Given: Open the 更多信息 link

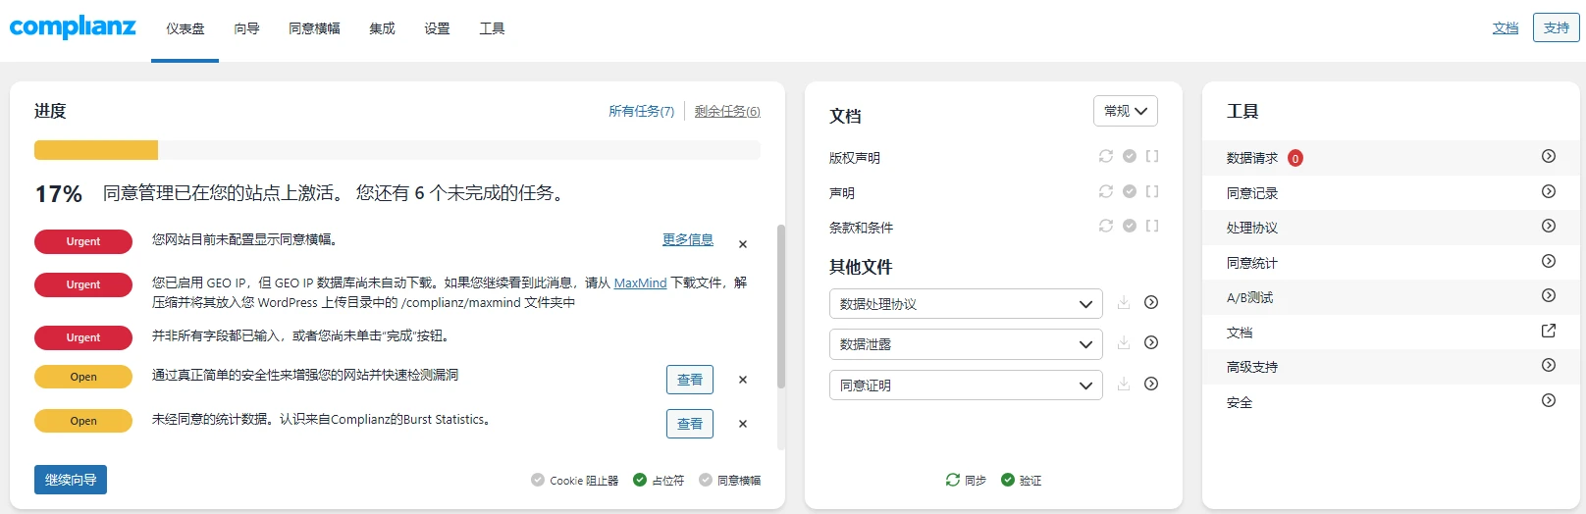Looking at the screenshot, I should click(688, 239).
